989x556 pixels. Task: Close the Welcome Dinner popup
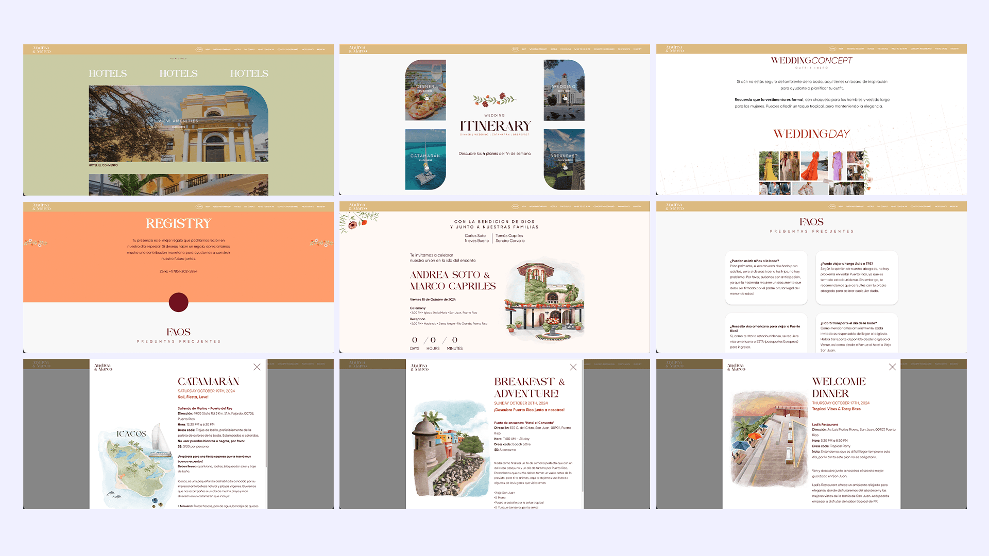(892, 367)
